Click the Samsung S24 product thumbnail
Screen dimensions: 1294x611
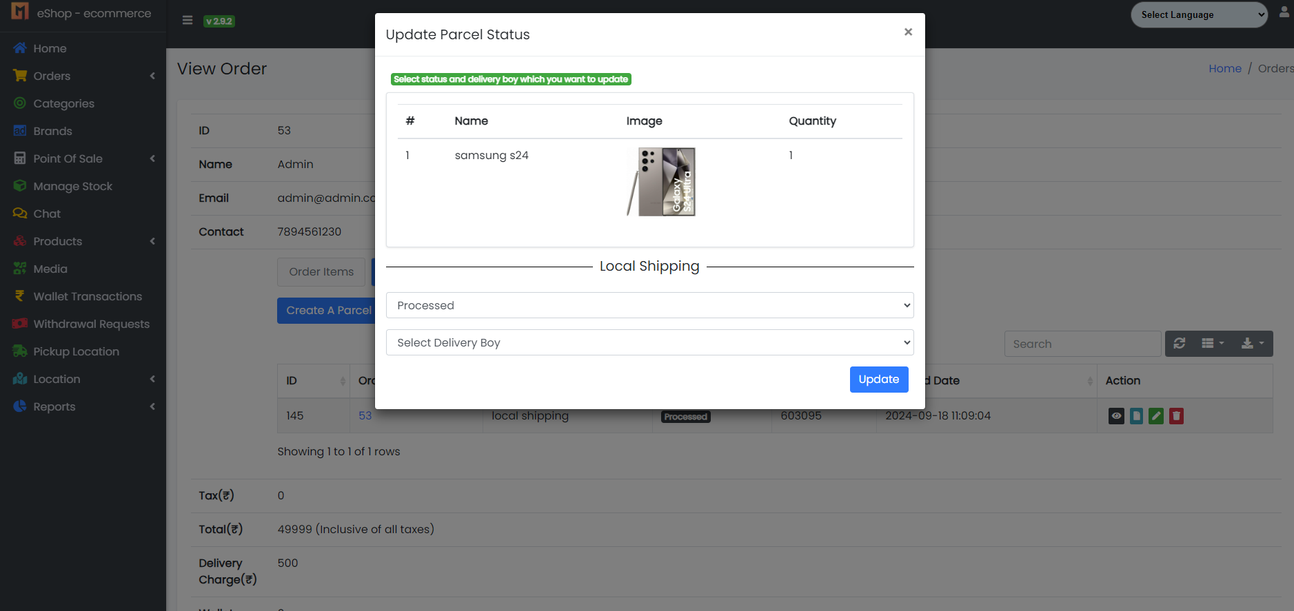pos(662,182)
